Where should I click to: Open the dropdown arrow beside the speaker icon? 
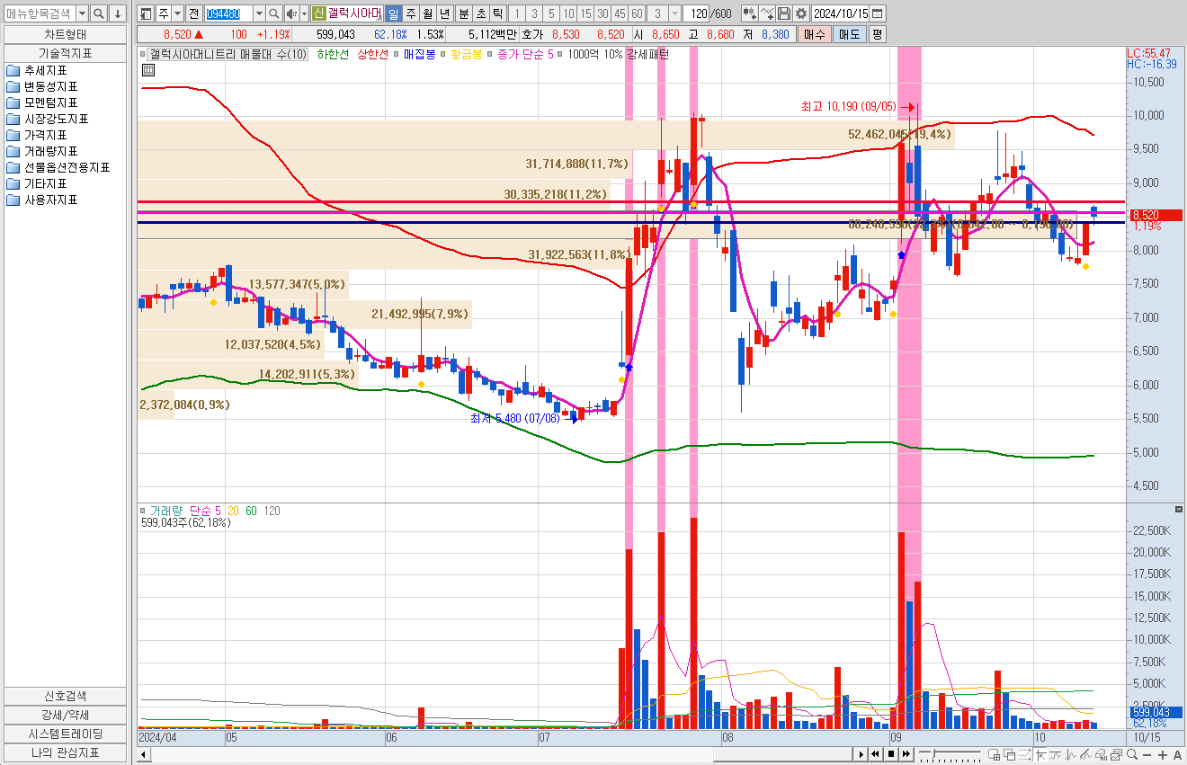pos(304,13)
